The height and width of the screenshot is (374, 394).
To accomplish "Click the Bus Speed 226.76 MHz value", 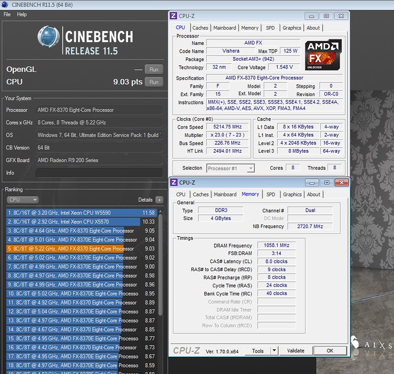I will point(228,143).
